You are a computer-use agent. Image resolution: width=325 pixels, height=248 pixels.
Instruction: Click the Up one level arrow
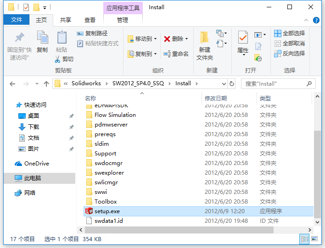tap(46, 84)
